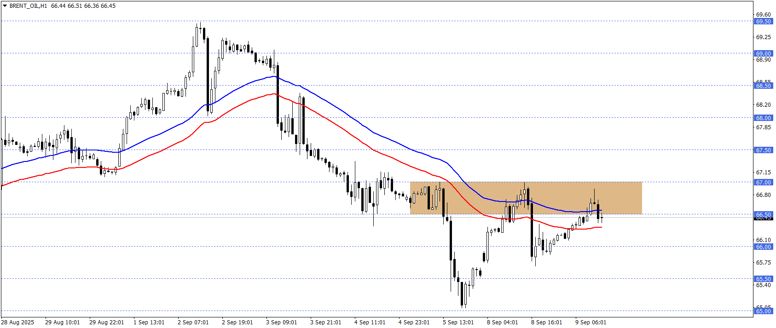
Task: Click the 65.75 price axis label
Action: click(x=764, y=263)
